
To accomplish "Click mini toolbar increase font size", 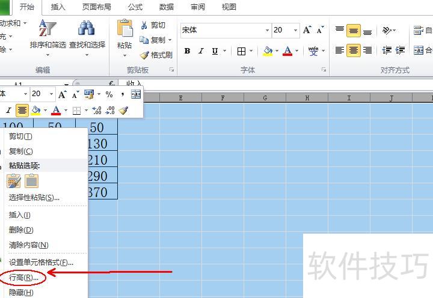I will click(62, 94).
